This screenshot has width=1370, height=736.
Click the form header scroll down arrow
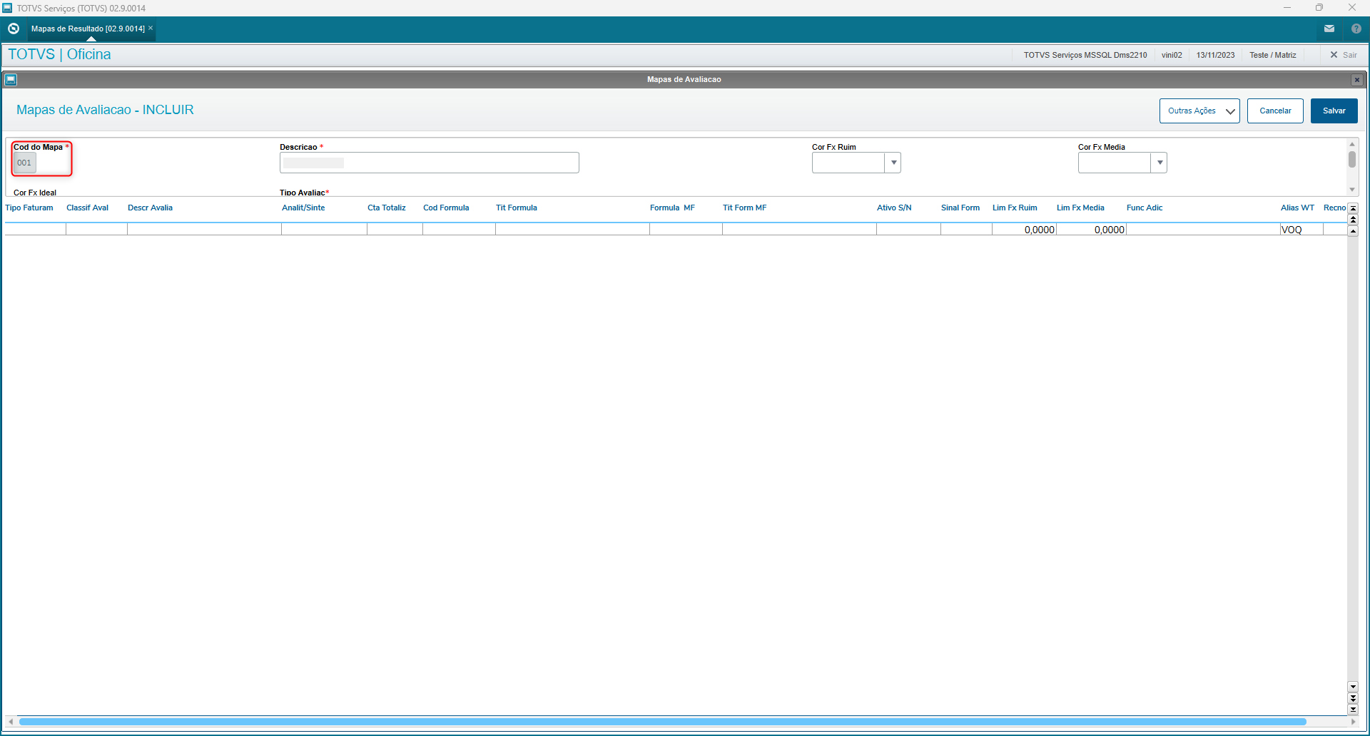[x=1351, y=190]
